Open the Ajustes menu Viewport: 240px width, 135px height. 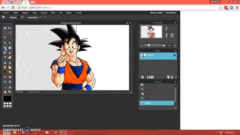pyautogui.click(x=44, y=13)
